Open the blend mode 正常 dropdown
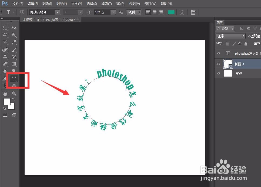Viewport: 261px width, 187px height. [x=230, y=36]
